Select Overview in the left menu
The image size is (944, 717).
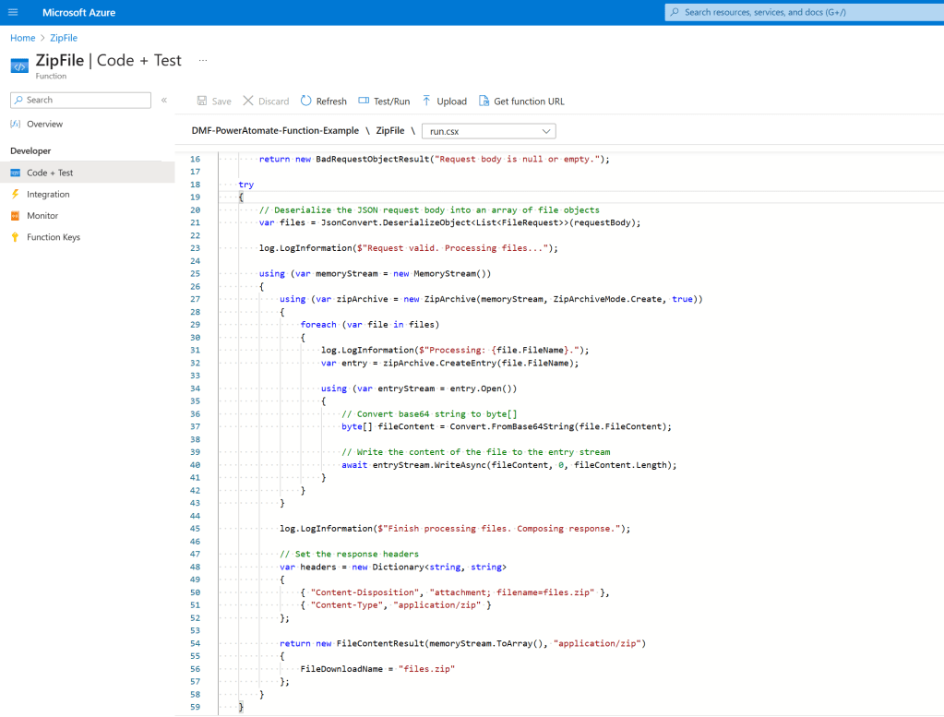pos(44,124)
